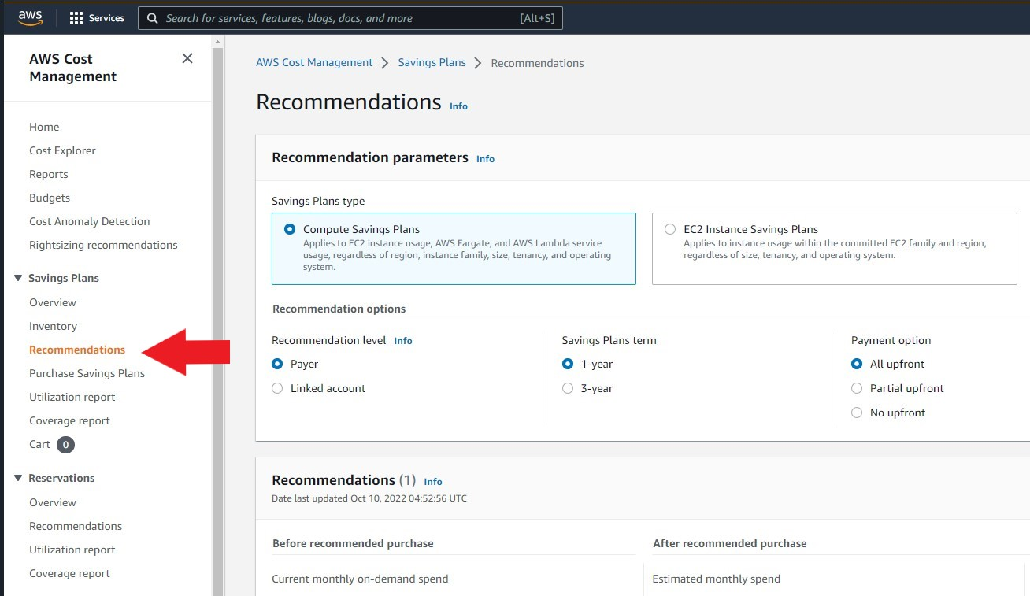
Task: Open Reservations Recommendations
Action: pos(76,526)
